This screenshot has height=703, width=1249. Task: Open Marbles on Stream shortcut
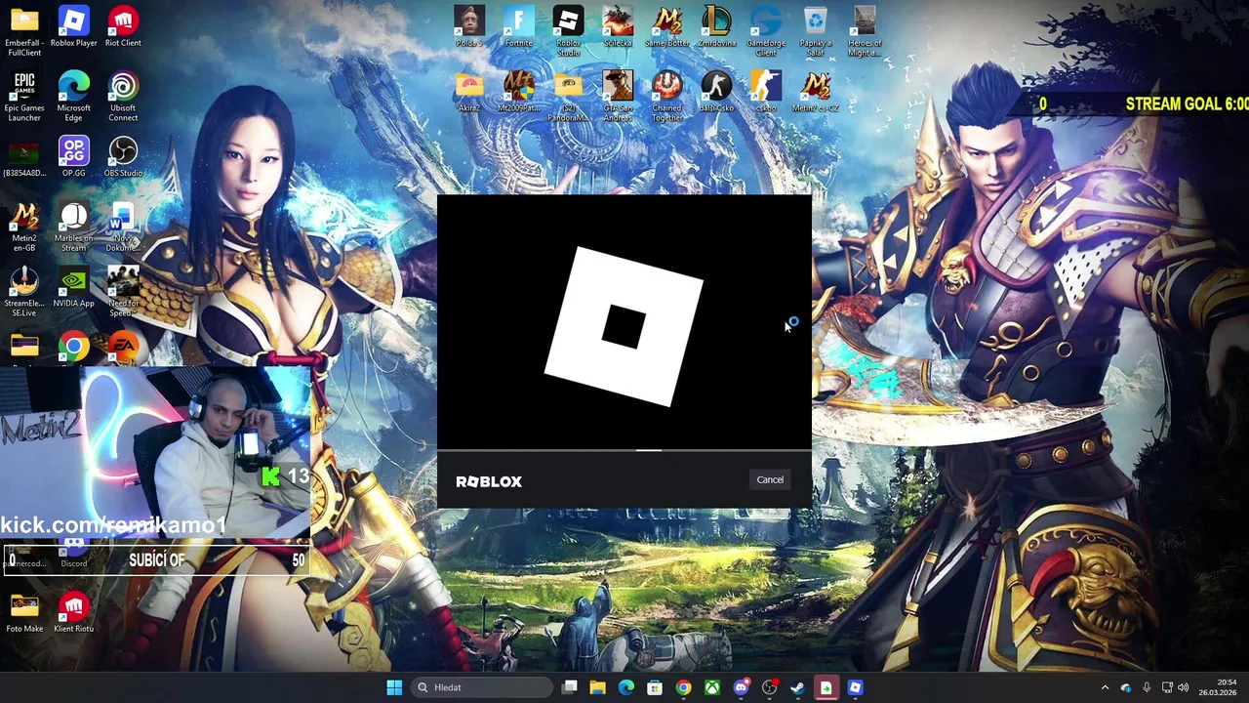tap(73, 227)
